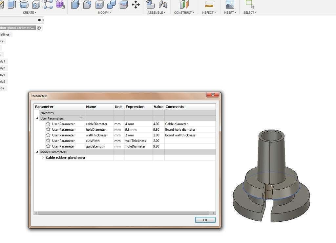Collapse the Model Parameters group

click(37, 152)
